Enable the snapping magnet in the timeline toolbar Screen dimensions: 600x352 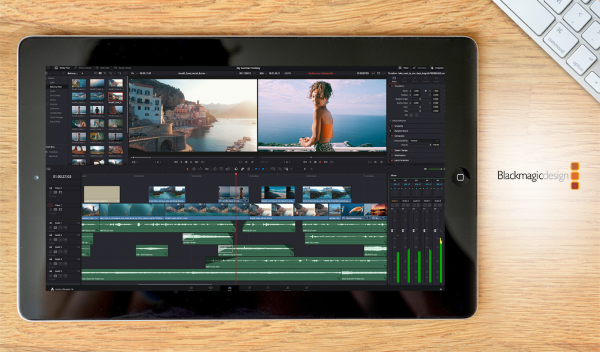pyautogui.click(x=236, y=168)
